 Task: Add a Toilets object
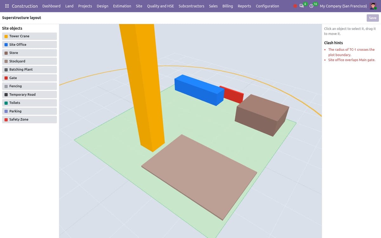point(30,103)
